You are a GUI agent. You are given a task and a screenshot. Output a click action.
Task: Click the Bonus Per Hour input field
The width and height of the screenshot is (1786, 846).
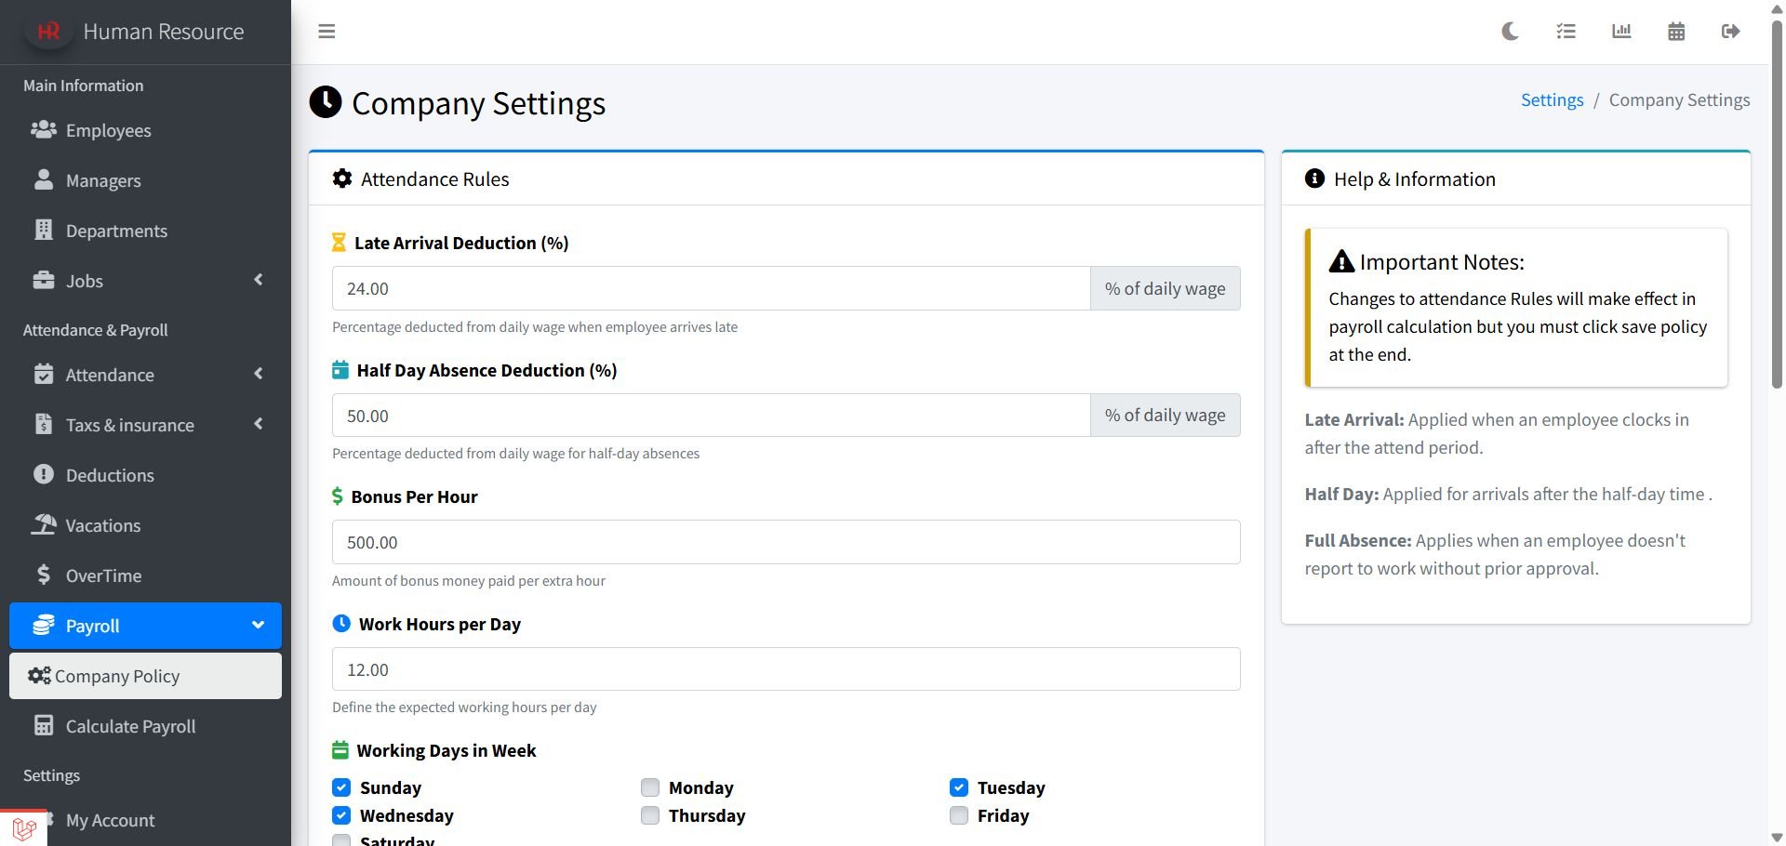click(785, 542)
